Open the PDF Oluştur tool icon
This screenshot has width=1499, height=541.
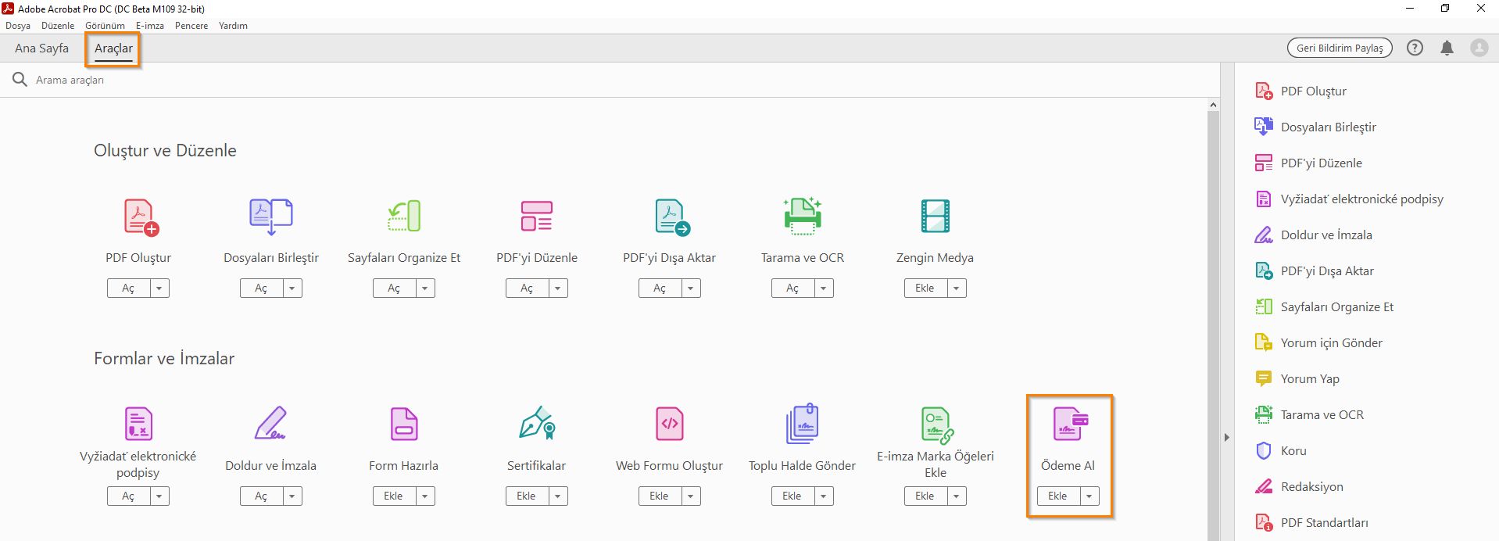coord(141,217)
